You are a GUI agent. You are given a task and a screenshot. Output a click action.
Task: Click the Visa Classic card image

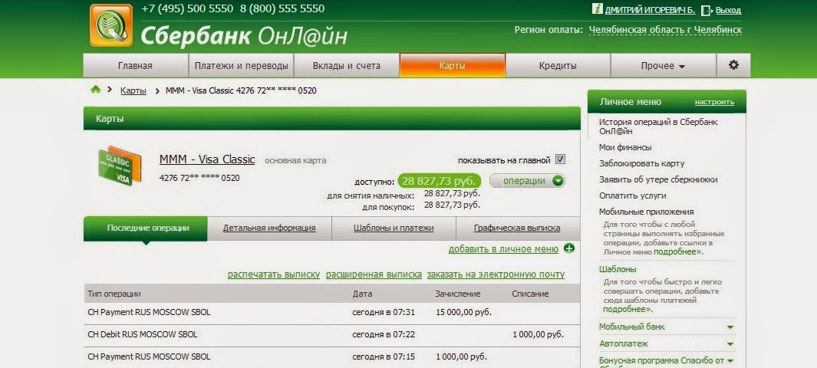point(120,167)
